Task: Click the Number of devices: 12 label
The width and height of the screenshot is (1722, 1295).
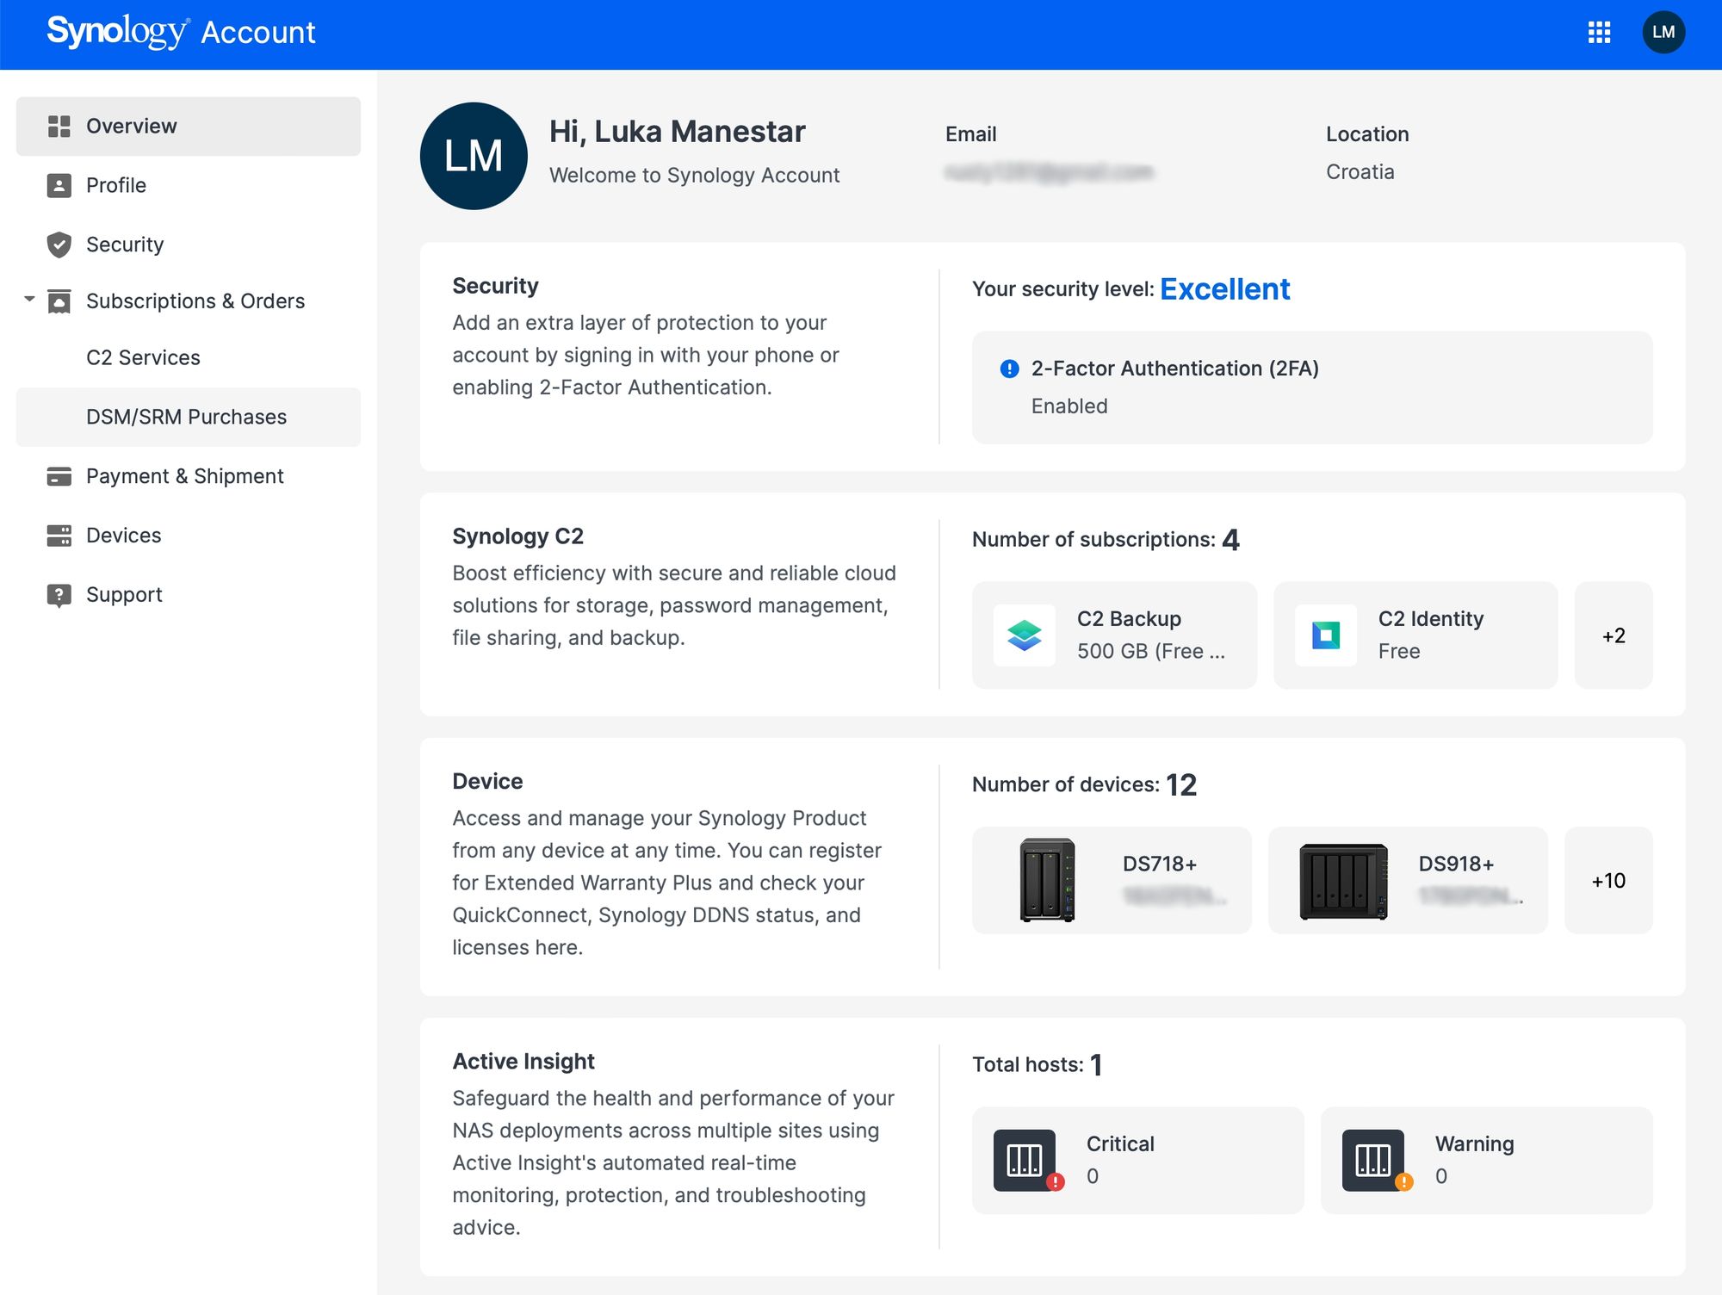Action: [x=1084, y=784]
